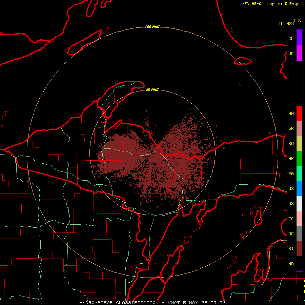Click the 'DS' legend label
The height and width of the screenshot is (305, 305).
[291, 204]
